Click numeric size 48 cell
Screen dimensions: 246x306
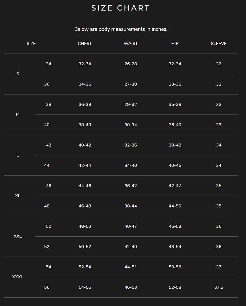[47, 206]
